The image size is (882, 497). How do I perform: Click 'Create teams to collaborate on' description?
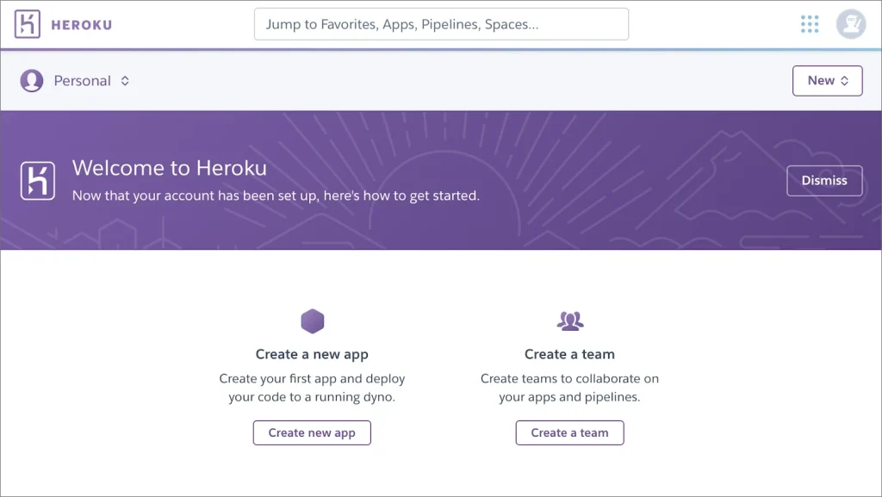(x=569, y=388)
